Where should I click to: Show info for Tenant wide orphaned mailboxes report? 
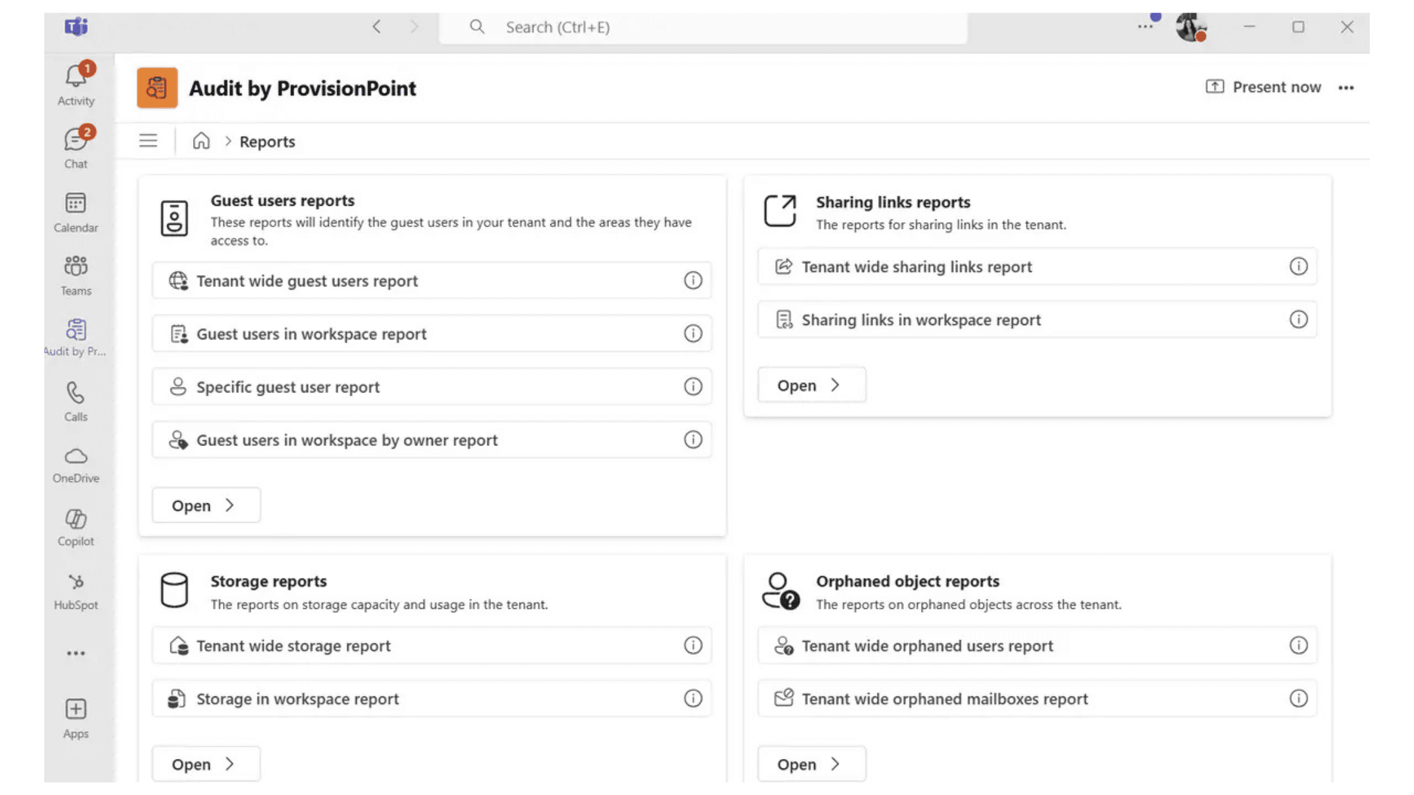[x=1298, y=698]
